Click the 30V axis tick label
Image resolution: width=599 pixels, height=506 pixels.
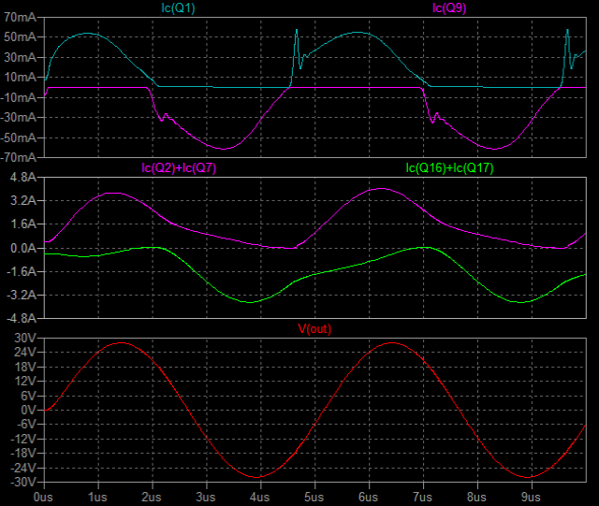tap(23, 337)
